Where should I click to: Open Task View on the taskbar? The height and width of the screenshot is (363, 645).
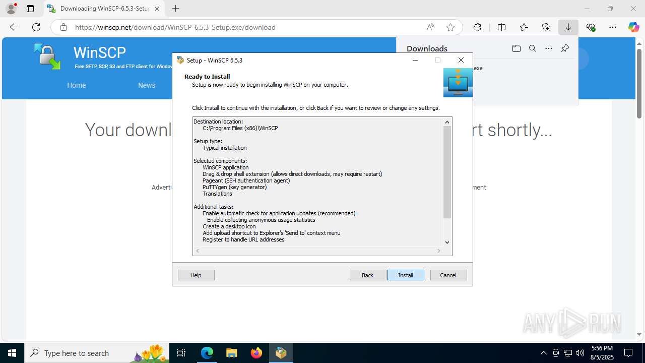point(182,353)
